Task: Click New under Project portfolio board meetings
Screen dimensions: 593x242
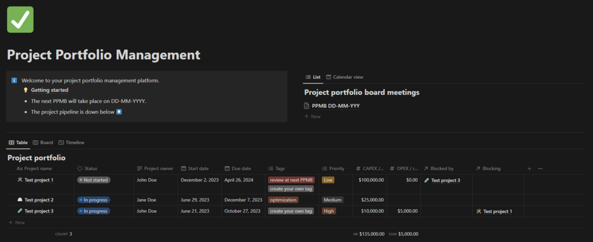Action: [x=313, y=117]
